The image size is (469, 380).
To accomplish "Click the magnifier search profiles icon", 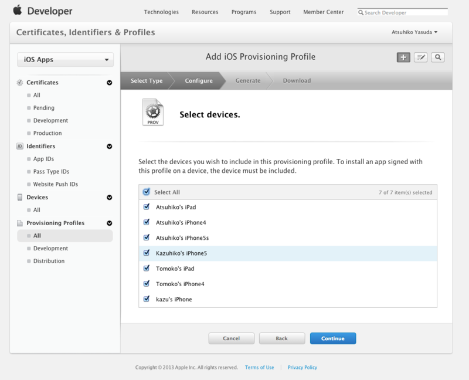I will click(x=437, y=57).
